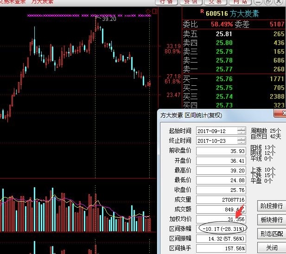This screenshot has width=286, height=254.
Task: Open the 行情 tab
Action: tap(166, 2)
